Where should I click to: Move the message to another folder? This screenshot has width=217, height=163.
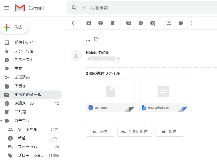click(x=169, y=23)
